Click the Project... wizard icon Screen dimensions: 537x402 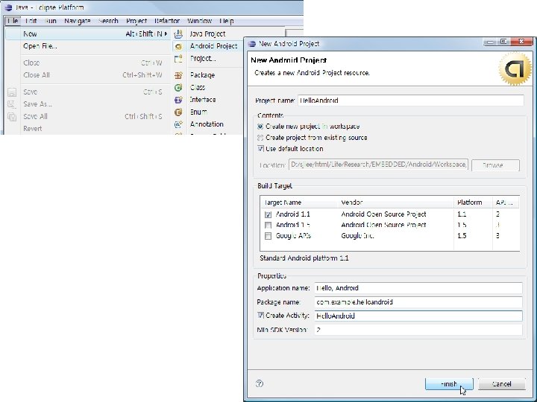pos(178,59)
